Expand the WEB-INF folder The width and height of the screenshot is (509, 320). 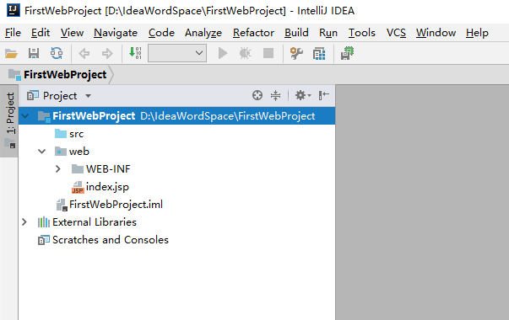57,168
